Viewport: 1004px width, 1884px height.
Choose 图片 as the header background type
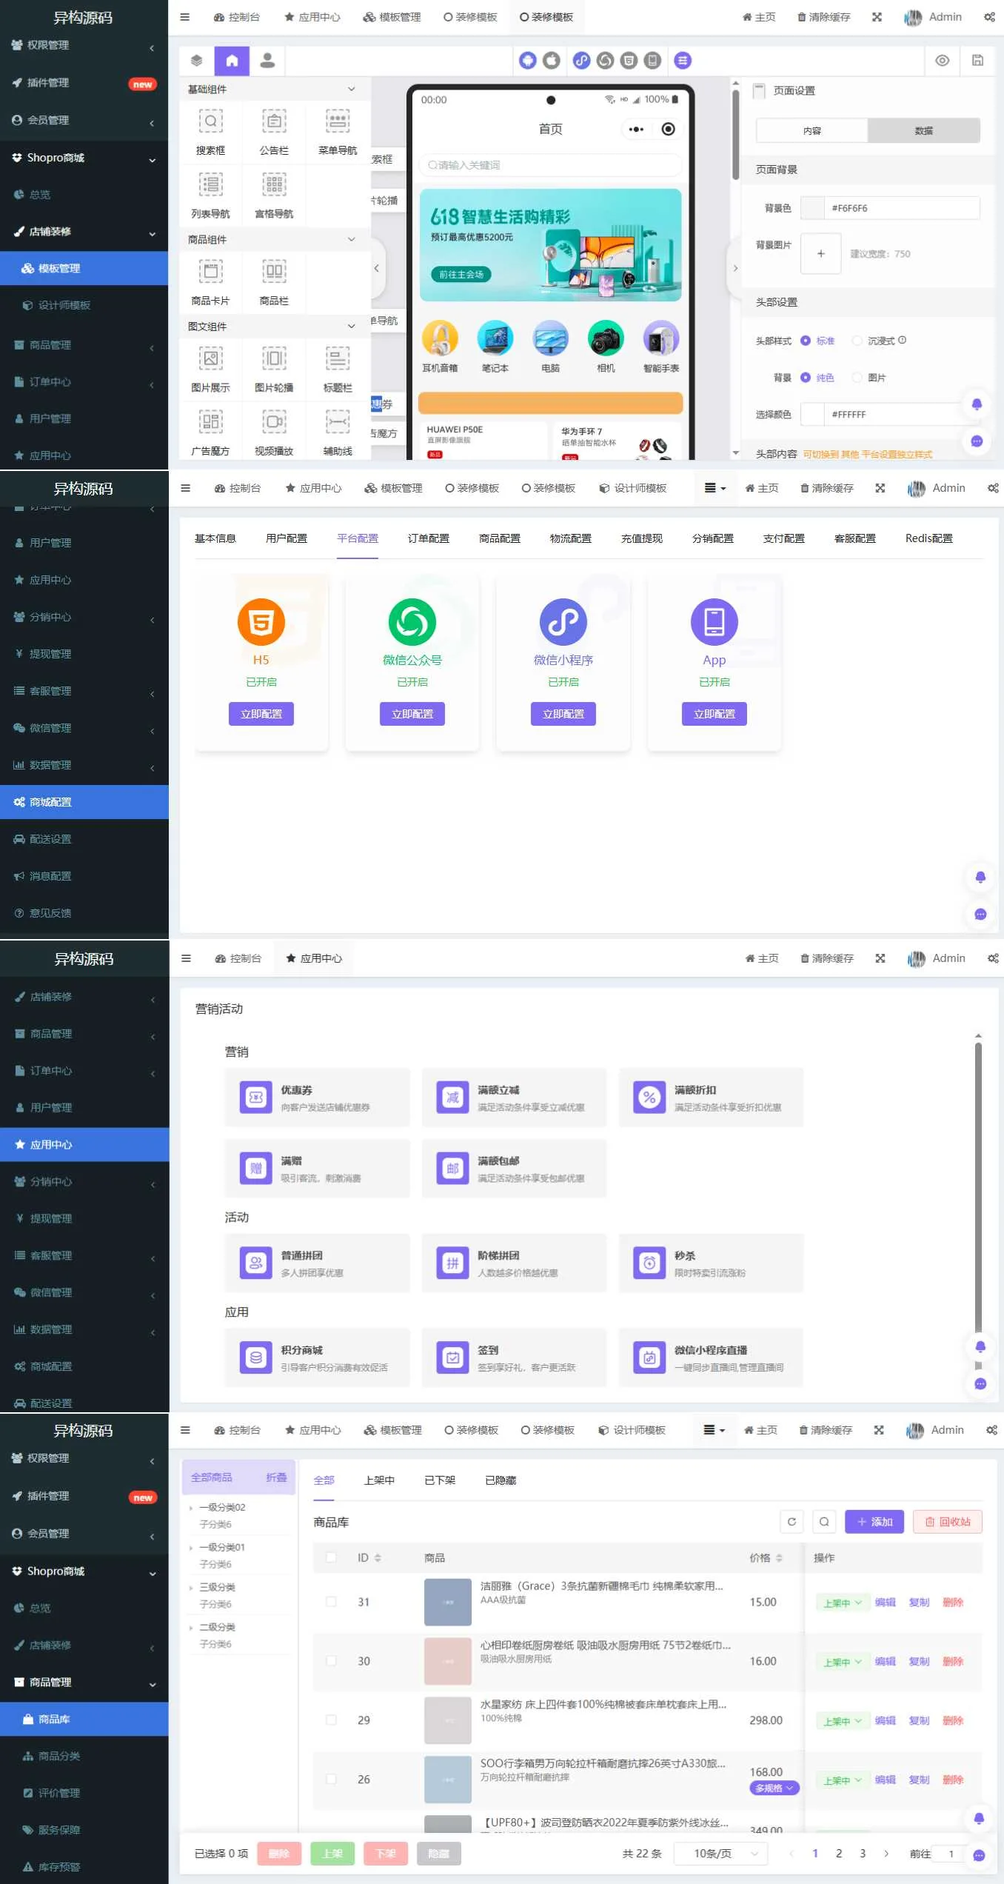tap(857, 378)
